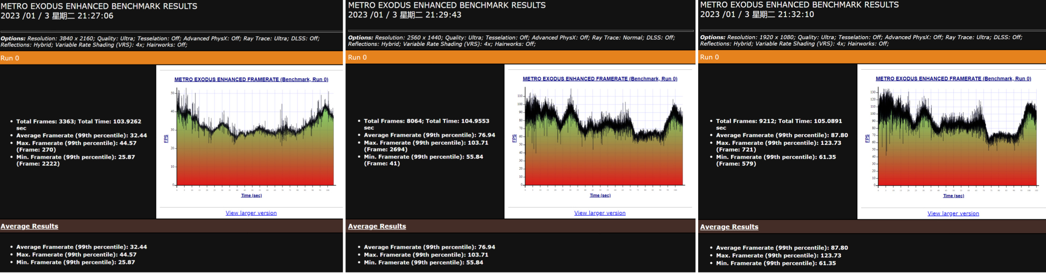Click the FPS axis label in the 2560 x 1440 chart
The image size is (1046, 273).
514,138
